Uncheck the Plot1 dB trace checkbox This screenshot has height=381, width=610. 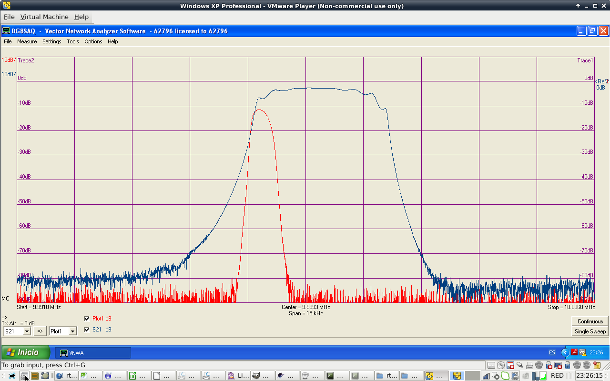(87, 319)
